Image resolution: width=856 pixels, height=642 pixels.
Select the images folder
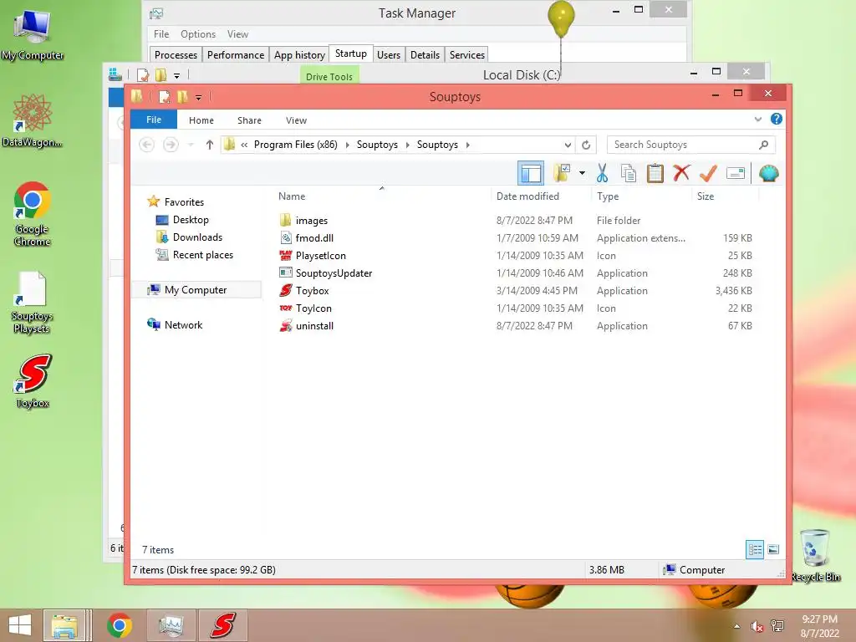tap(311, 221)
